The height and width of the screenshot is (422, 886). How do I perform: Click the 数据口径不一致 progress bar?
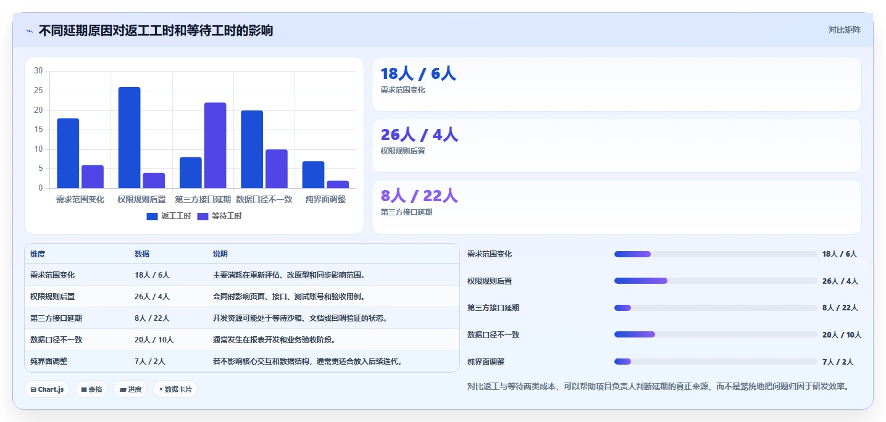(716, 334)
